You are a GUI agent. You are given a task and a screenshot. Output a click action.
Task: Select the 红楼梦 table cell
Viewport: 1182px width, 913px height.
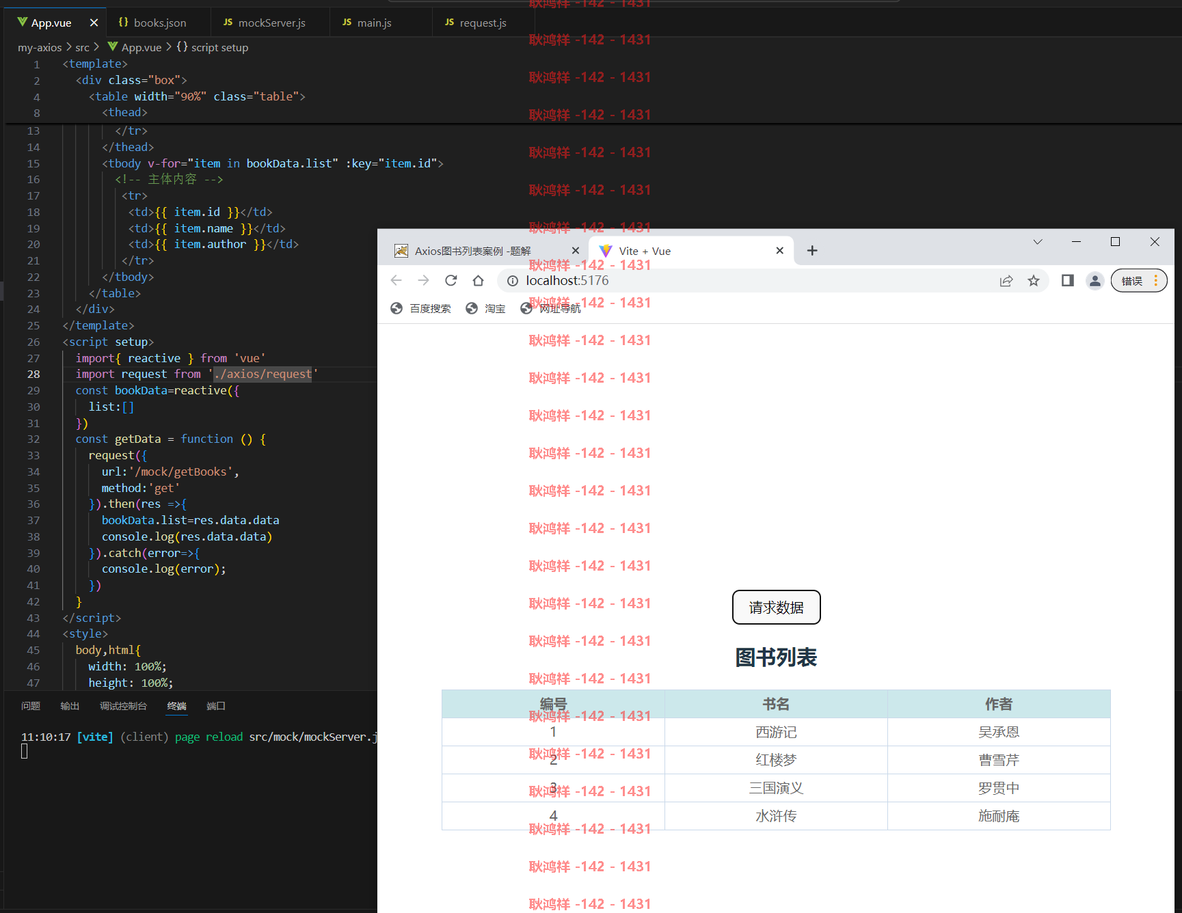tap(776, 760)
